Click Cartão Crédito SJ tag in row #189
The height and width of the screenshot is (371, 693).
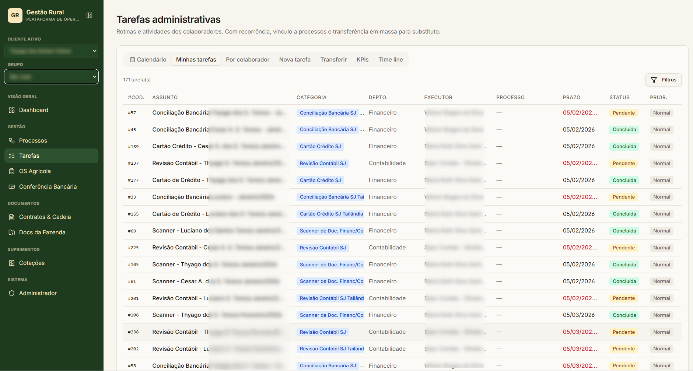pos(321,147)
